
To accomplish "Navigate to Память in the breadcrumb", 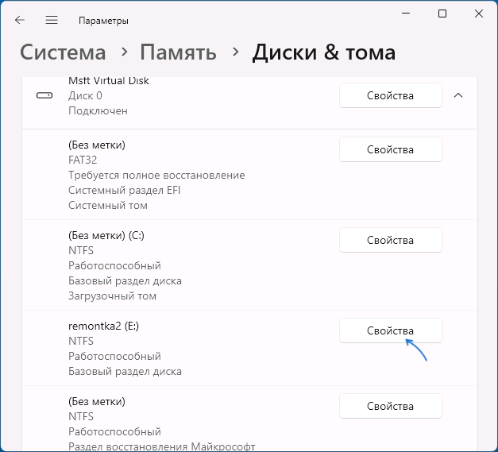I will pyautogui.click(x=178, y=52).
